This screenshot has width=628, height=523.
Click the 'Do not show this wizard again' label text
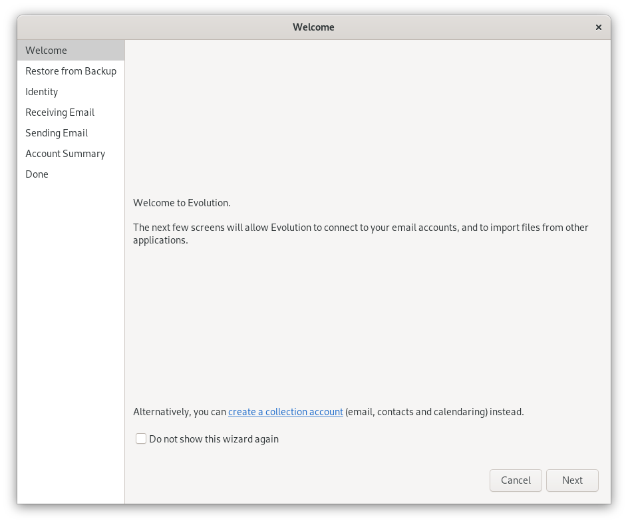point(214,439)
